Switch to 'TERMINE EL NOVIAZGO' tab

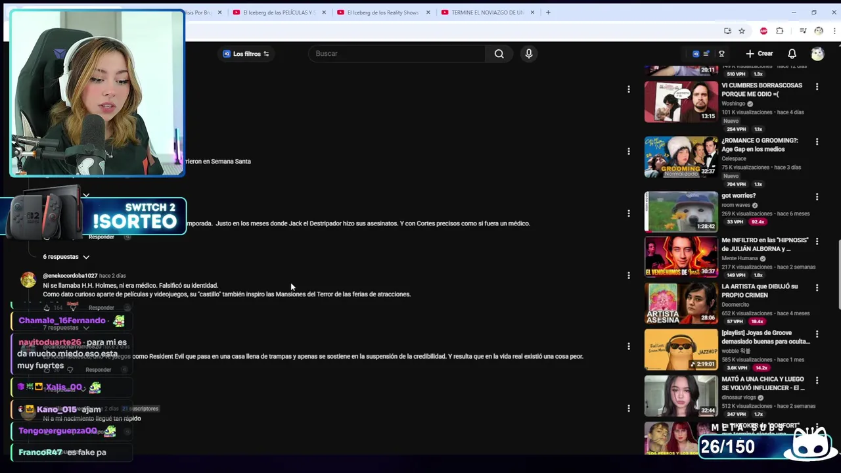tap(487, 12)
